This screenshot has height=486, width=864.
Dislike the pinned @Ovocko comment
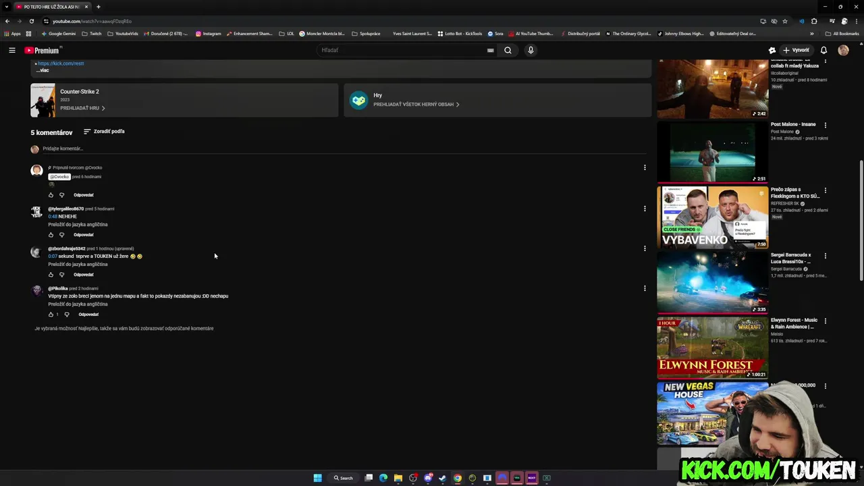pyautogui.click(x=61, y=195)
